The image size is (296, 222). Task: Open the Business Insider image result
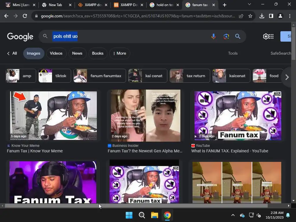pos(146,116)
